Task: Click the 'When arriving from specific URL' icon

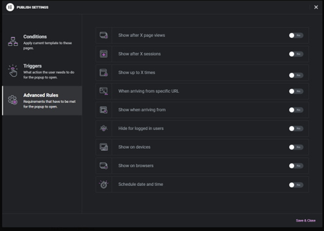Action: point(104,91)
